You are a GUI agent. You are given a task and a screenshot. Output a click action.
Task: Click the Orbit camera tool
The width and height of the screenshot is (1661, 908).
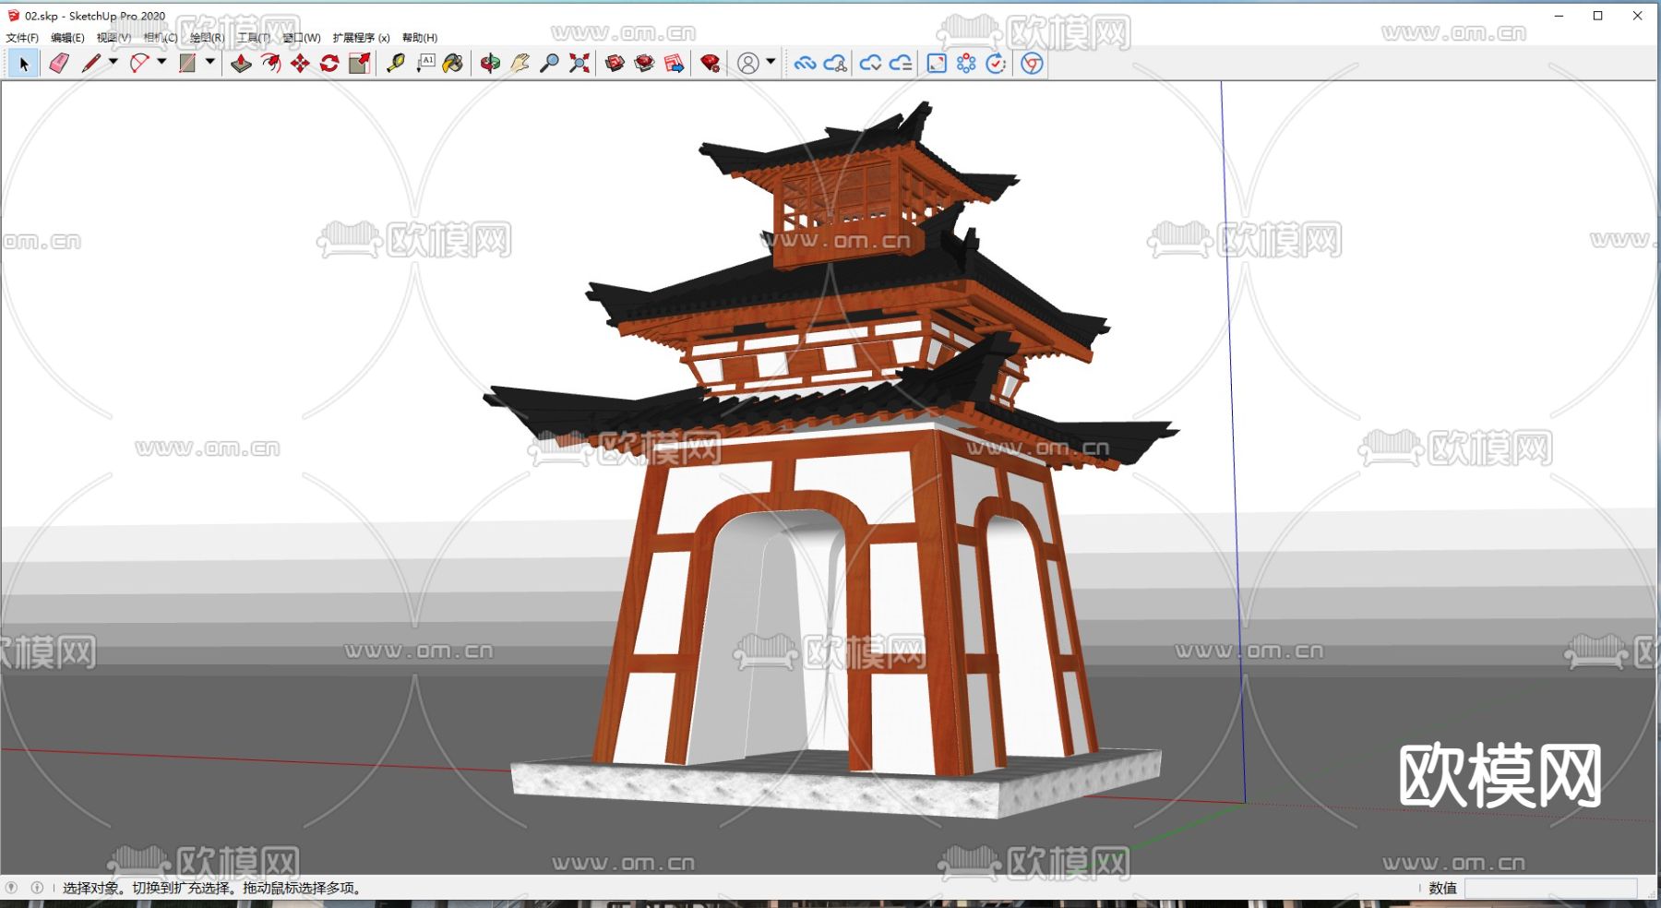(490, 63)
